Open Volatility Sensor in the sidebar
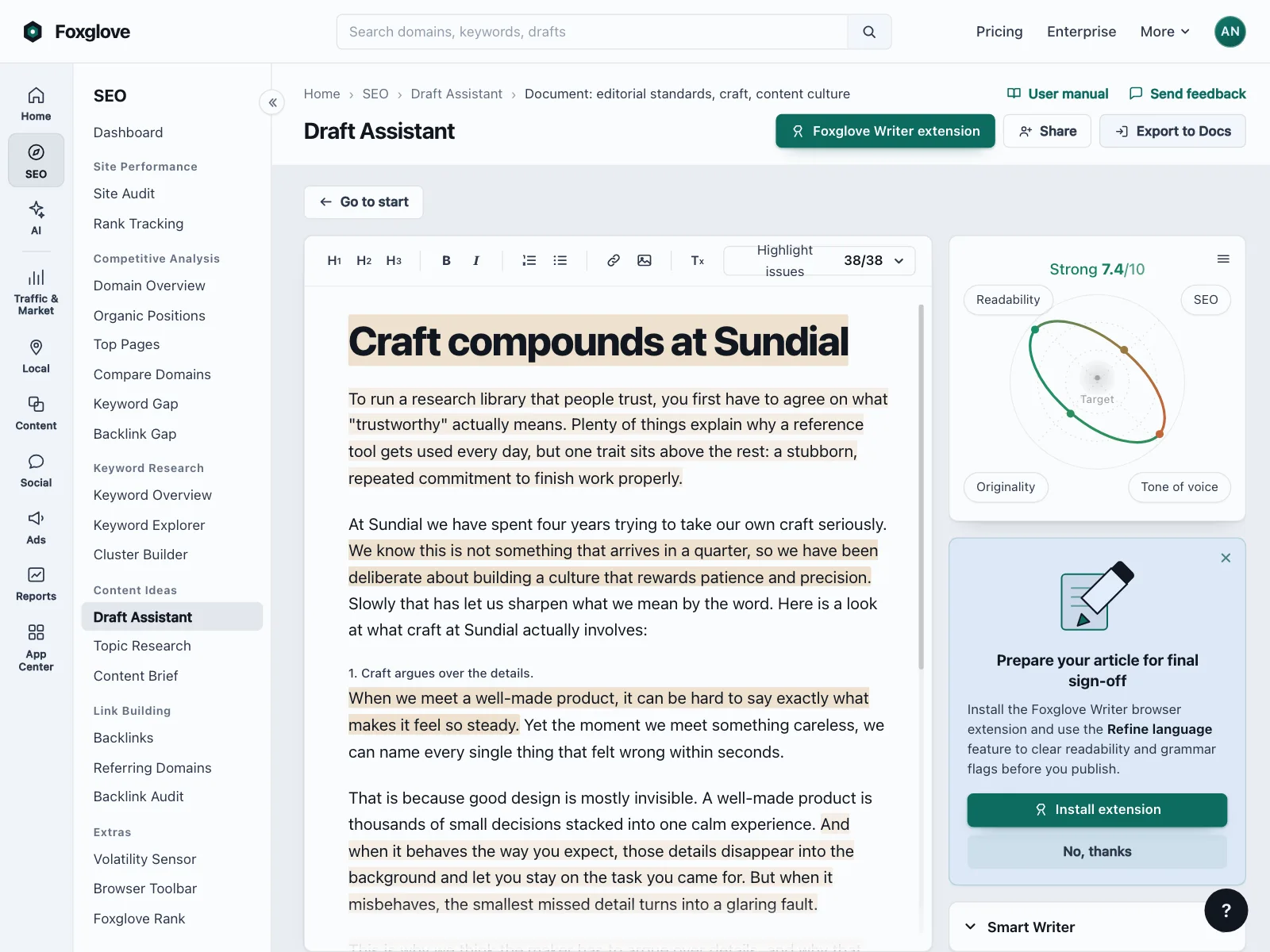This screenshot has height=952, width=1270. 144,859
